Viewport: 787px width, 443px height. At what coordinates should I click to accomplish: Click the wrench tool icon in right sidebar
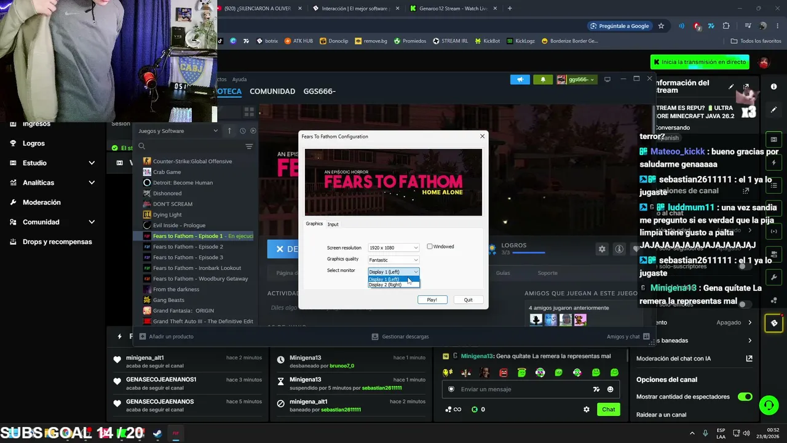[773, 277]
